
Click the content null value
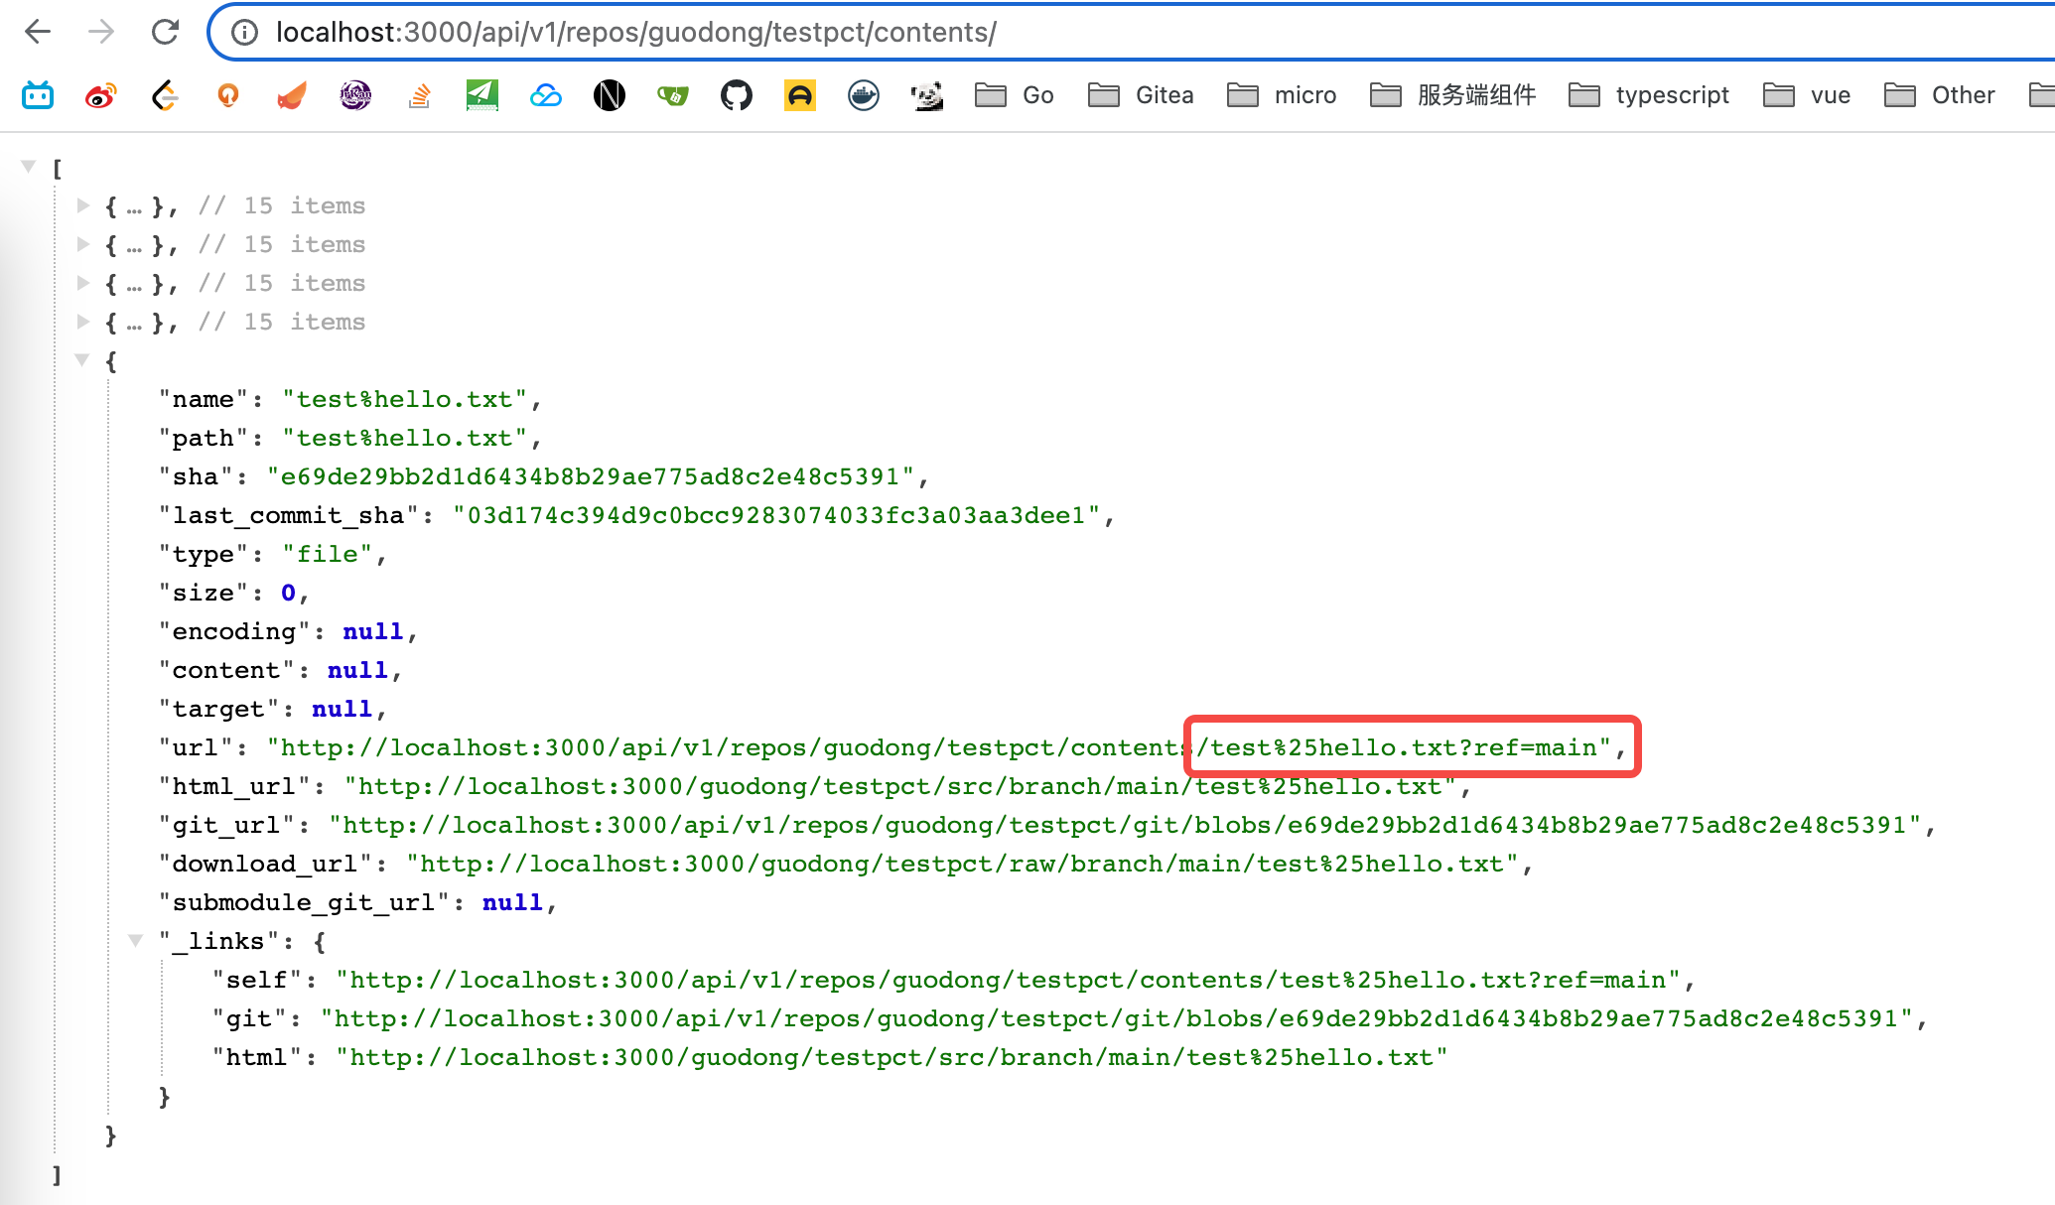pos(357,670)
